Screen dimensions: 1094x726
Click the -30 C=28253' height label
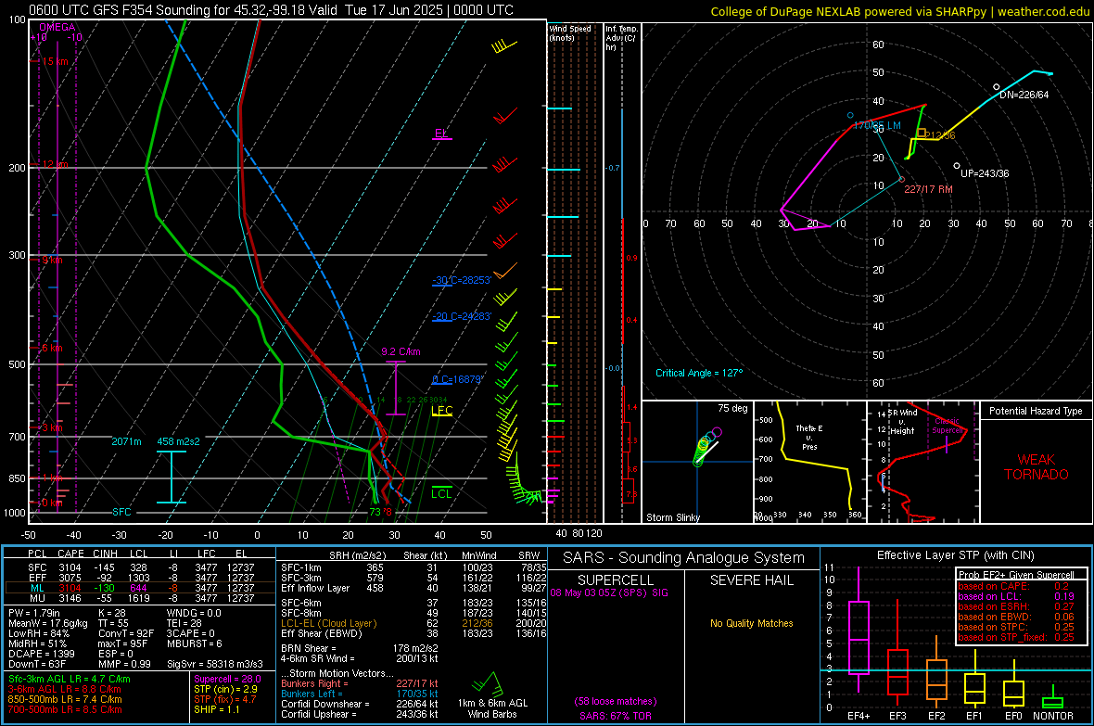(462, 280)
